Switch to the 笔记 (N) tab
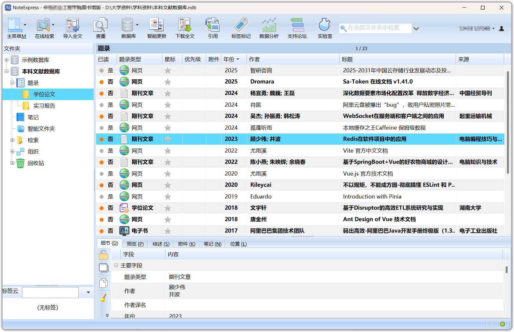The height and width of the screenshot is (332, 514). click(x=213, y=244)
